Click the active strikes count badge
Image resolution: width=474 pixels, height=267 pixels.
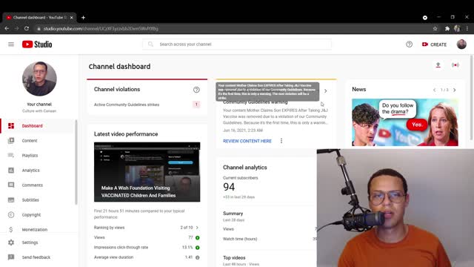tap(196, 105)
